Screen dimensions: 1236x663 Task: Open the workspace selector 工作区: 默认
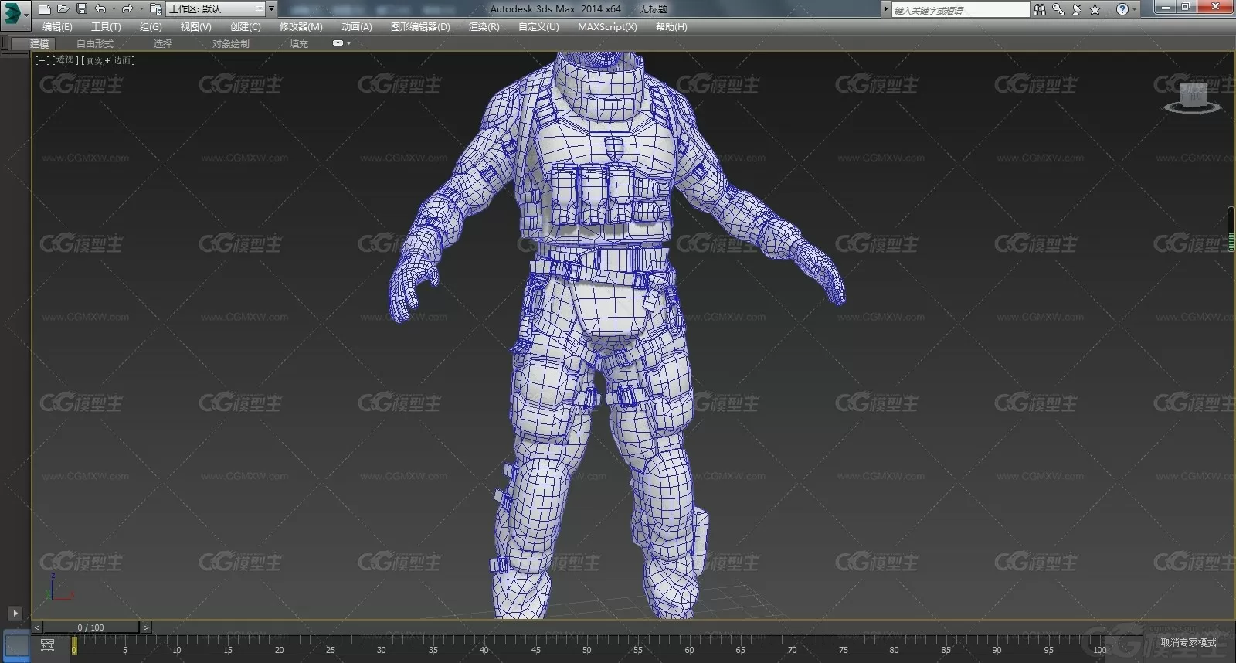pos(216,9)
